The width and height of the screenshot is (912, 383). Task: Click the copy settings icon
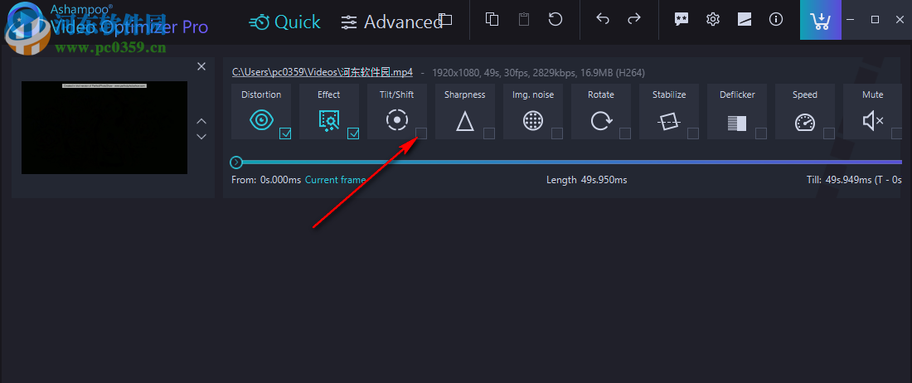[x=492, y=19]
